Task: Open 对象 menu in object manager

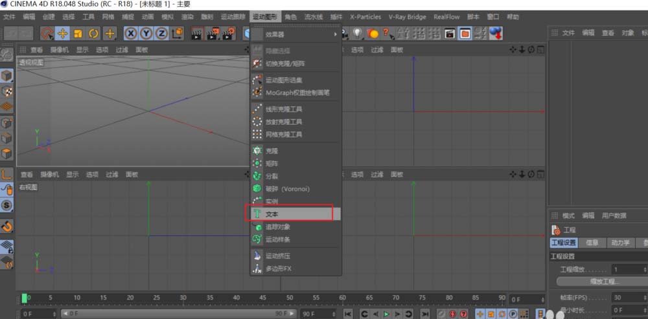Action: tap(628, 33)
